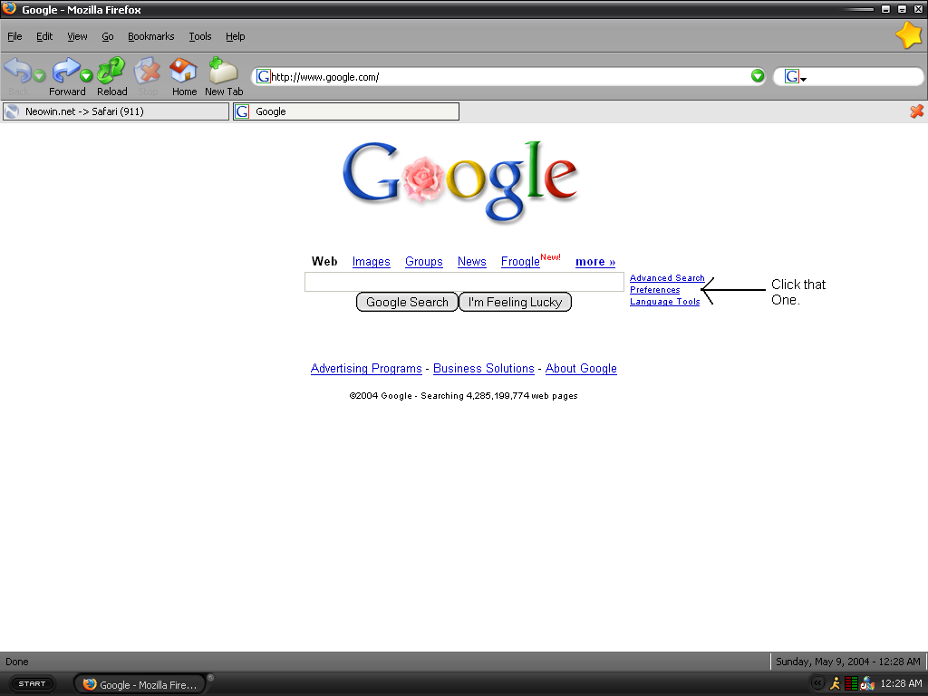
Task: Click the red X close-tab icon
Action: 917,111
